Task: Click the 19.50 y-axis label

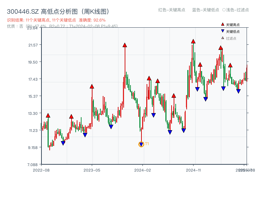Action: 33,62
